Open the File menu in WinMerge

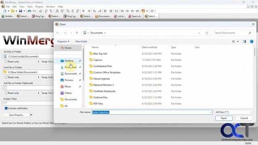pos(8,6)
